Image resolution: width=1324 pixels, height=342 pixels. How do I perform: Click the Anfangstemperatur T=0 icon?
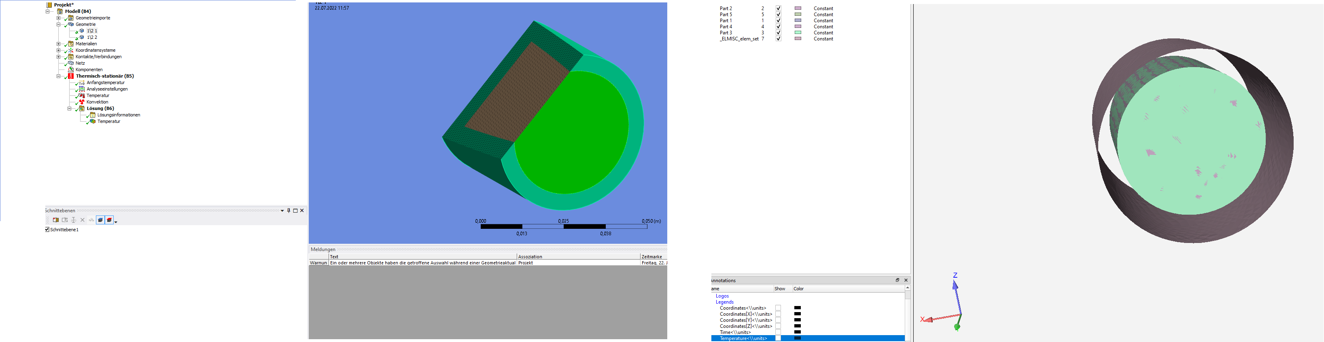click(x=82, y=83)
